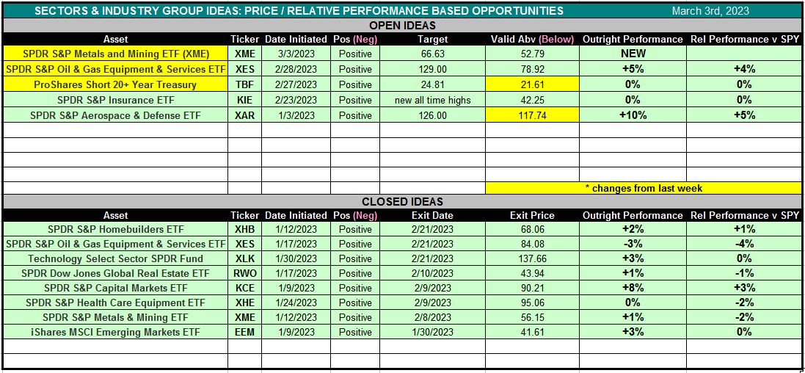The height and width of the screenshot is (373, 805).
Task: Select the March 3rd, 2023 date cell
Action: (x=710, y=10)
